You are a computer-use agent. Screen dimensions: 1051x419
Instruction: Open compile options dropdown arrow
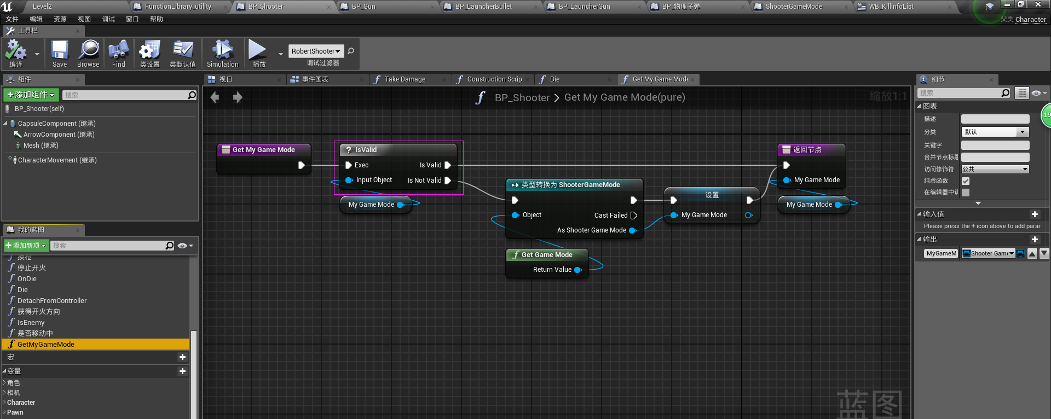click(37, 54)
